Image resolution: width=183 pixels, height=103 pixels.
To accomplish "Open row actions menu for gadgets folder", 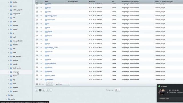I will coord(41,31).
